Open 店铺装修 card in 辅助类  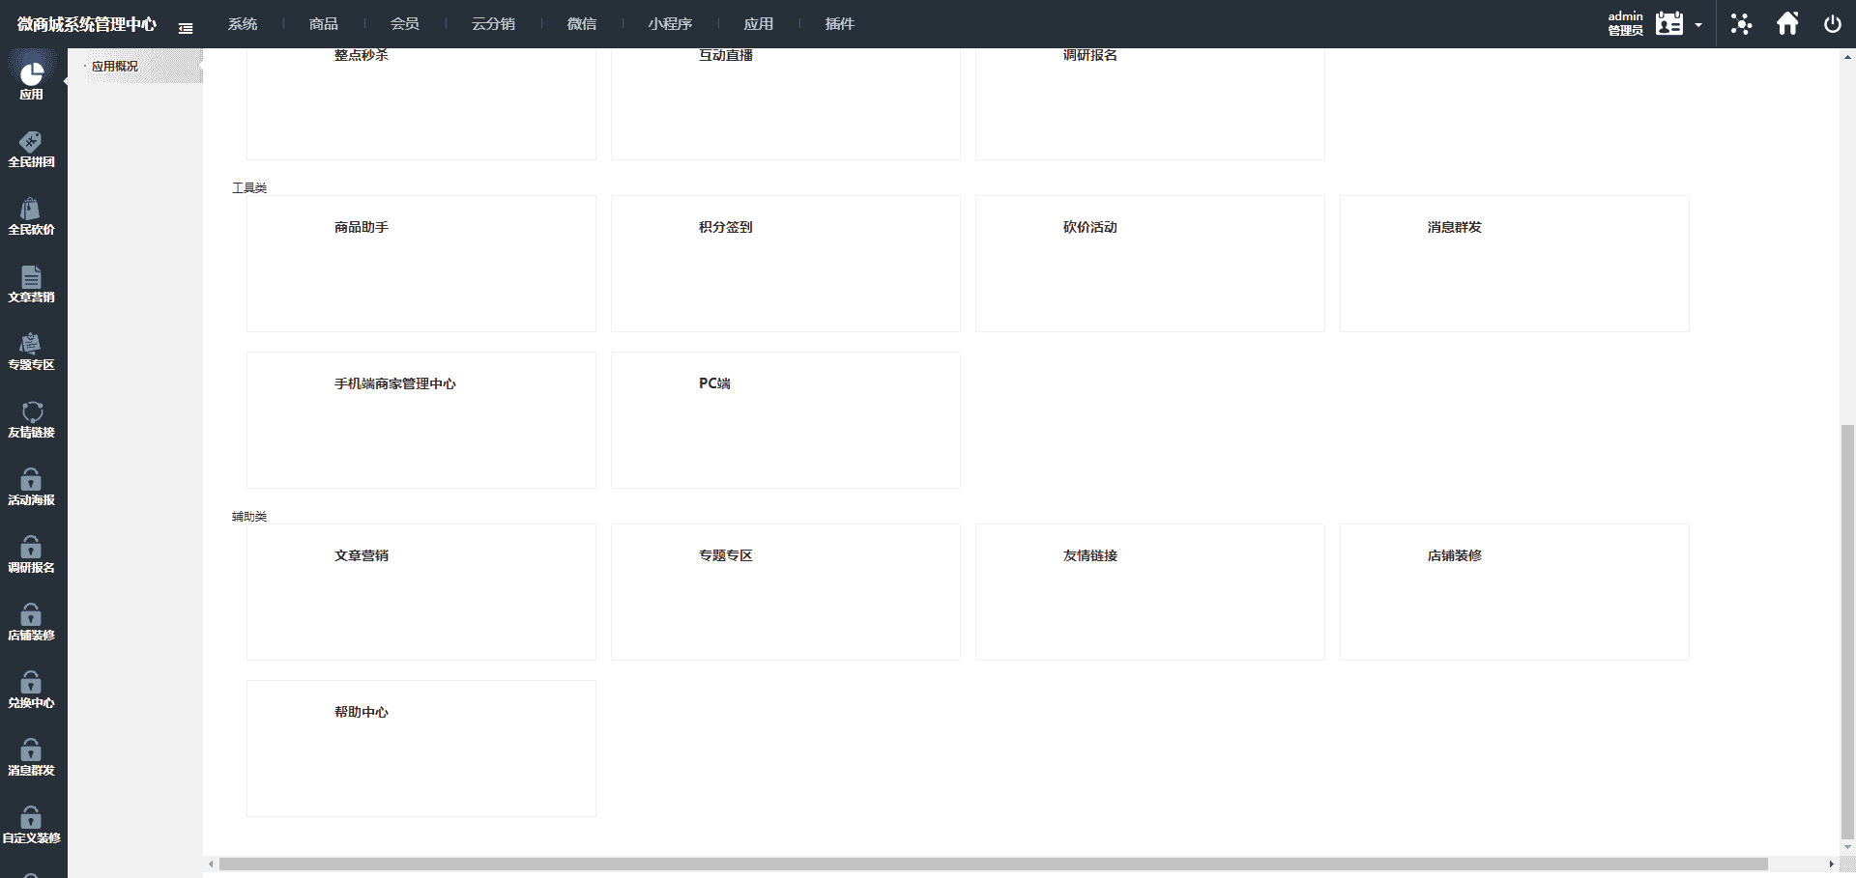[1515, 592]
